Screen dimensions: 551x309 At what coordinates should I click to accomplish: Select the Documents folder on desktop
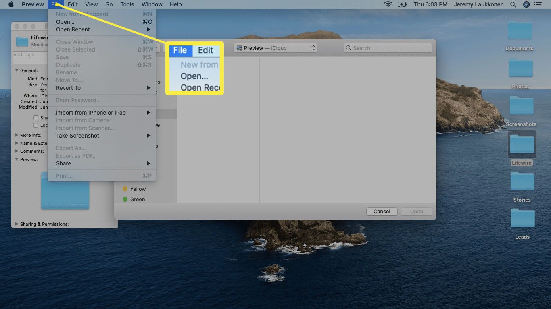click(520, 31)
